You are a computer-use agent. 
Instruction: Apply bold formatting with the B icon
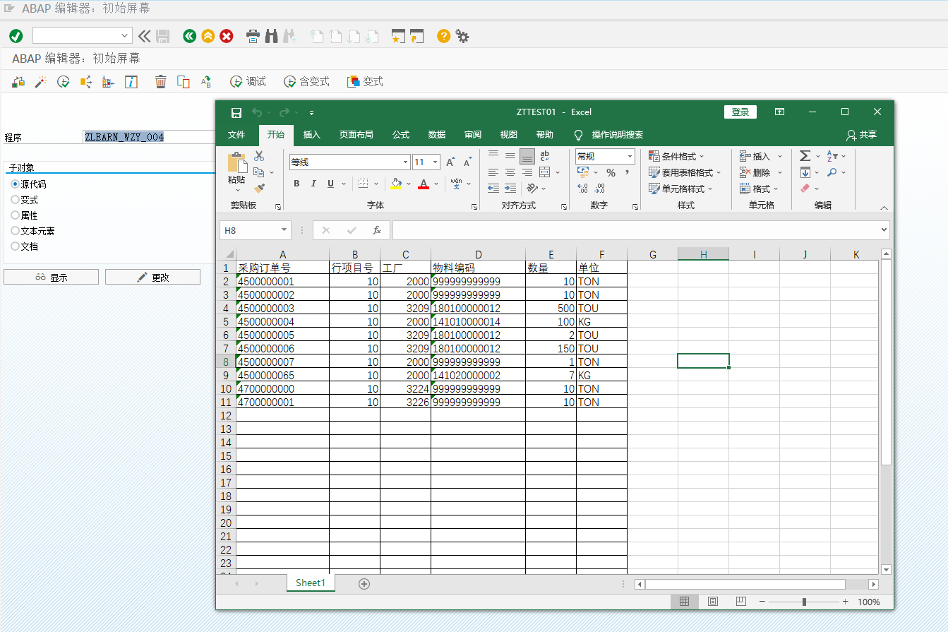tap(296, 183)
